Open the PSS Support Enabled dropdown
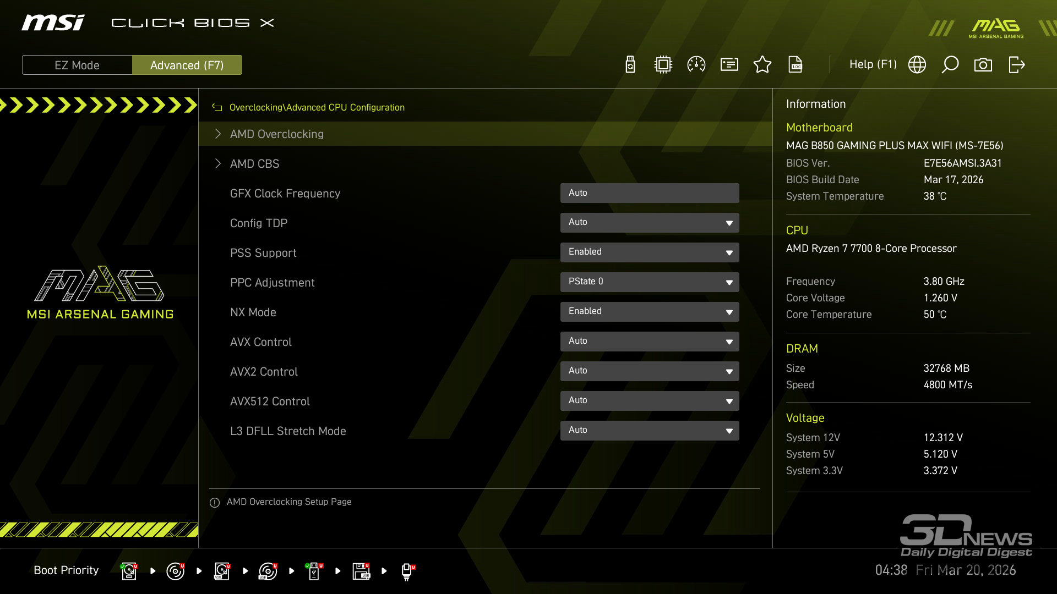Image resolution: width=1057 pixels, height=594 pixels. click(x=649, y=252)
